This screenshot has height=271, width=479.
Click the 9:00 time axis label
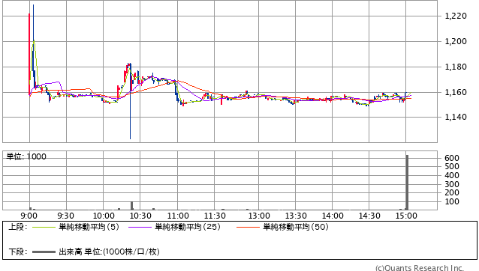click(x=29, y=216)
